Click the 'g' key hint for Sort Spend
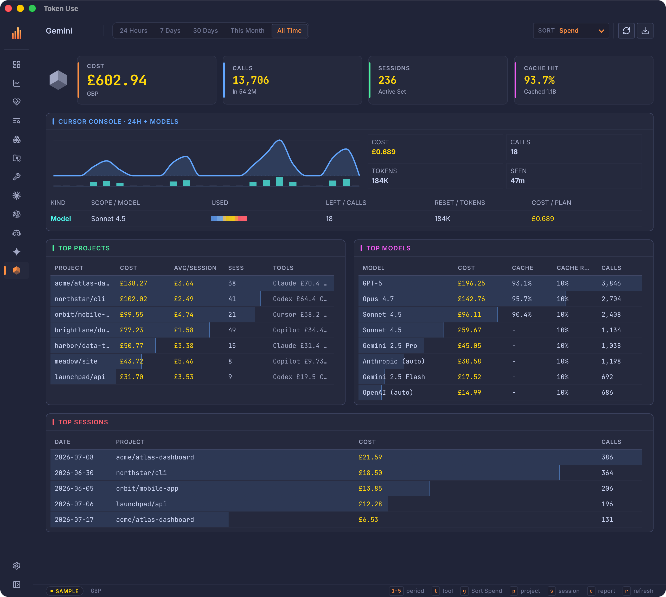Image resolution: width=666 pixels, height=597 pixels. point(464,591)
